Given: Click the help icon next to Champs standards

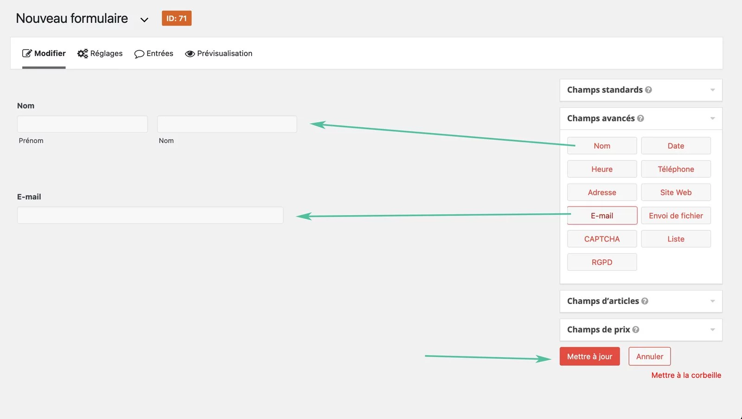Looking at the screenshot, I should click(x=648, y=90).
